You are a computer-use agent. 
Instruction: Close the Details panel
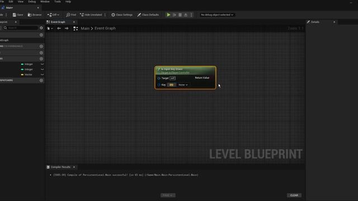(x=335, y=22)
